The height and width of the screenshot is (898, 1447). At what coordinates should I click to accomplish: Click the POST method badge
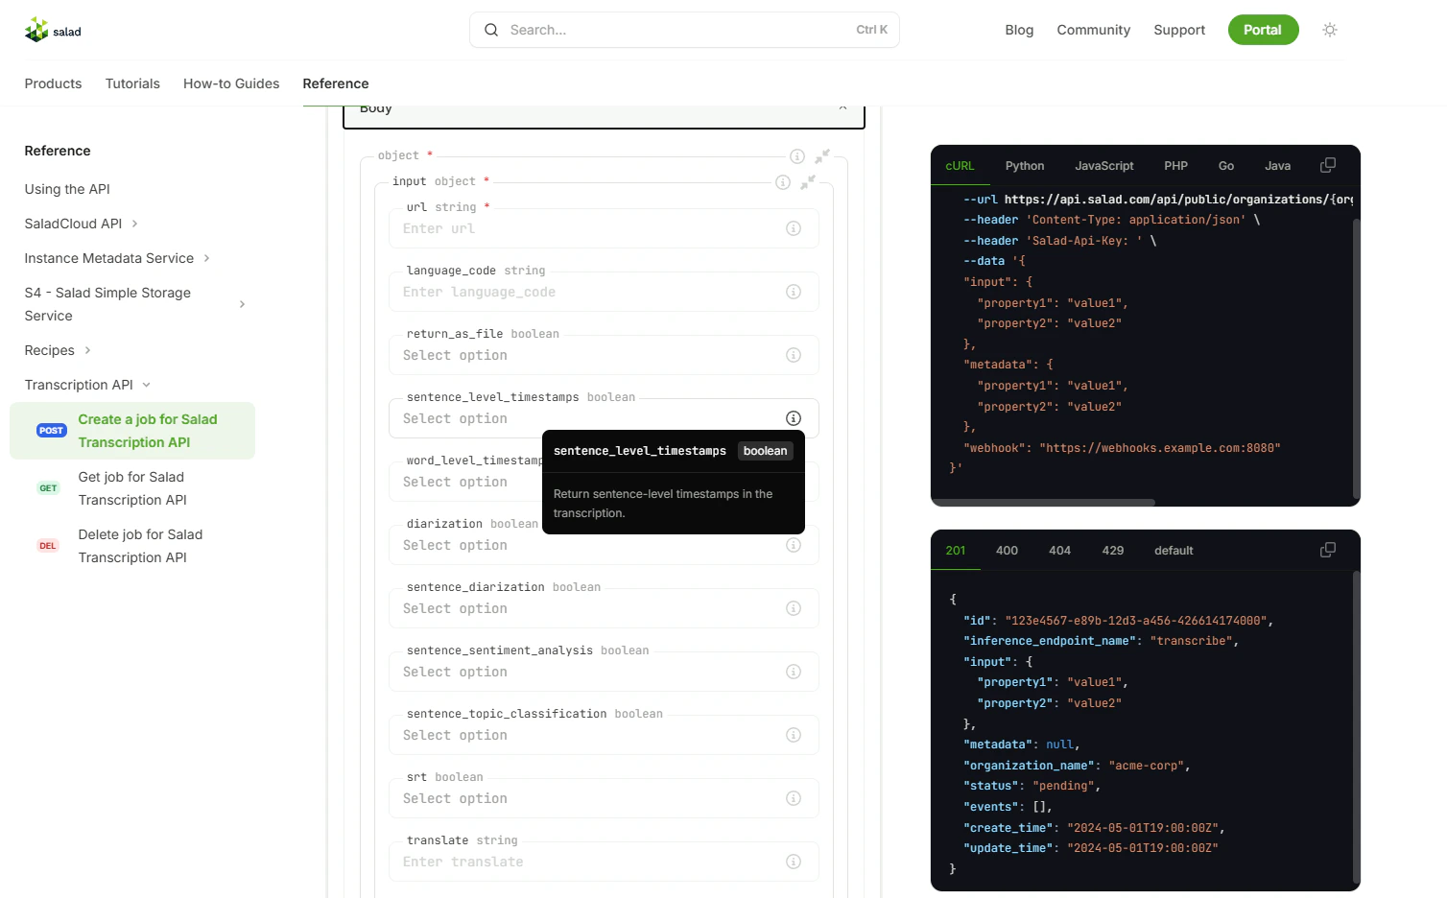click(x=52, y=431)
